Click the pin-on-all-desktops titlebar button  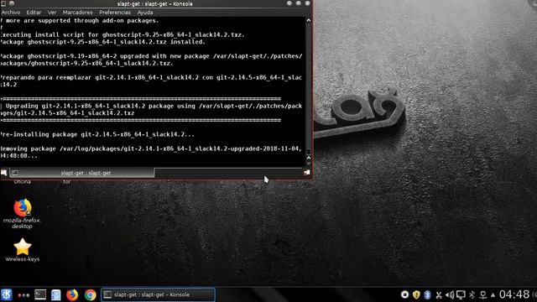[12, 3]
